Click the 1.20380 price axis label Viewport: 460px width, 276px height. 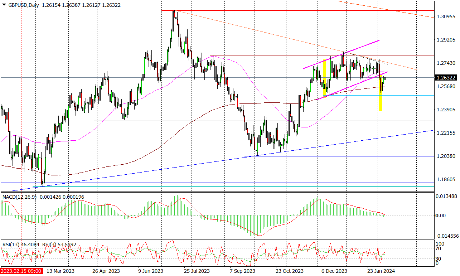coord(446,156)
